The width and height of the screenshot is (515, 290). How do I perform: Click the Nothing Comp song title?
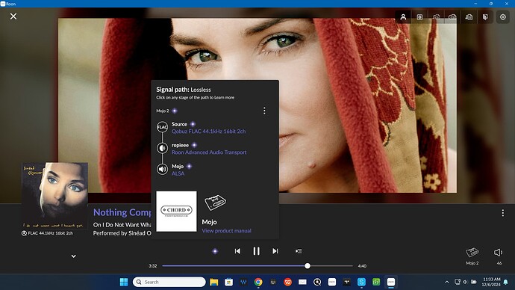point(122,212)
